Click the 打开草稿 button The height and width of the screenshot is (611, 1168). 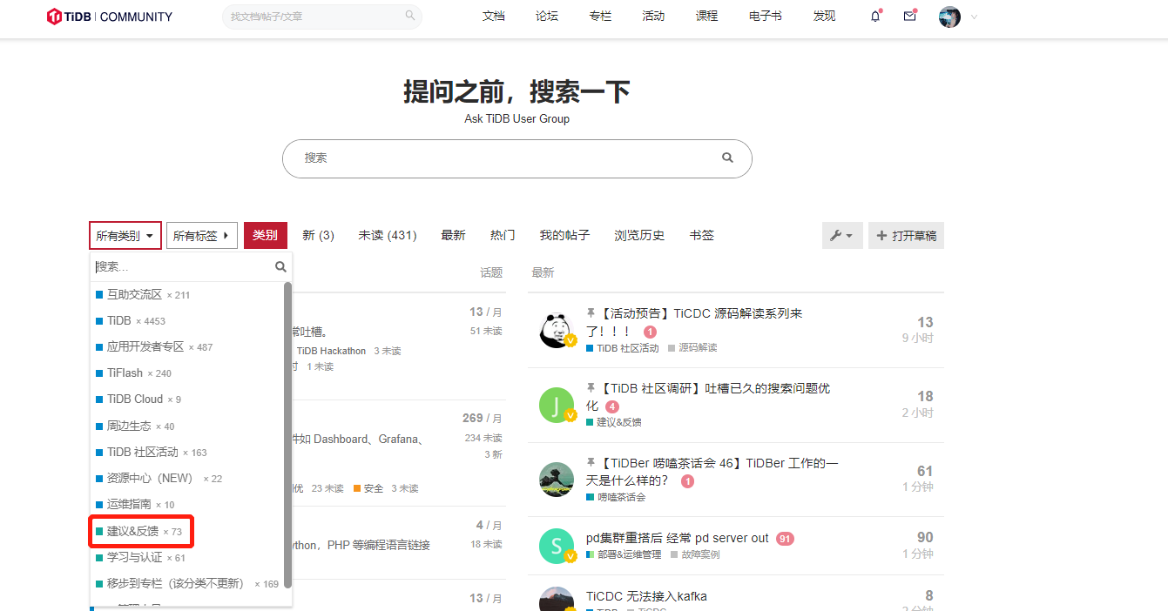[906, 235]
